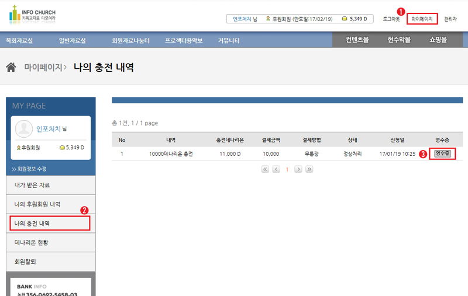Select 쇼핑몰 tab in navigation bar

[x=438, y=40]
